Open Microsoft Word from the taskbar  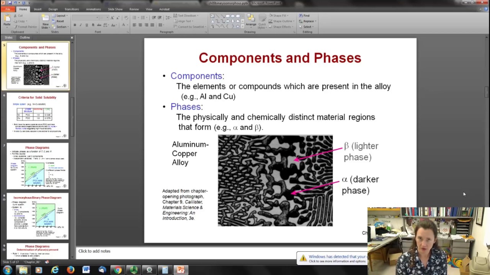coord(86,270)
